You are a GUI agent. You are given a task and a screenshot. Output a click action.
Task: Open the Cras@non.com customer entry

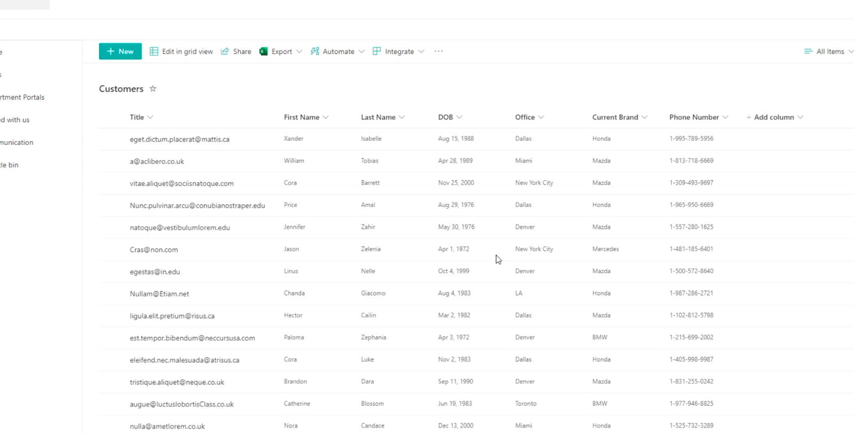coord(154,250)
